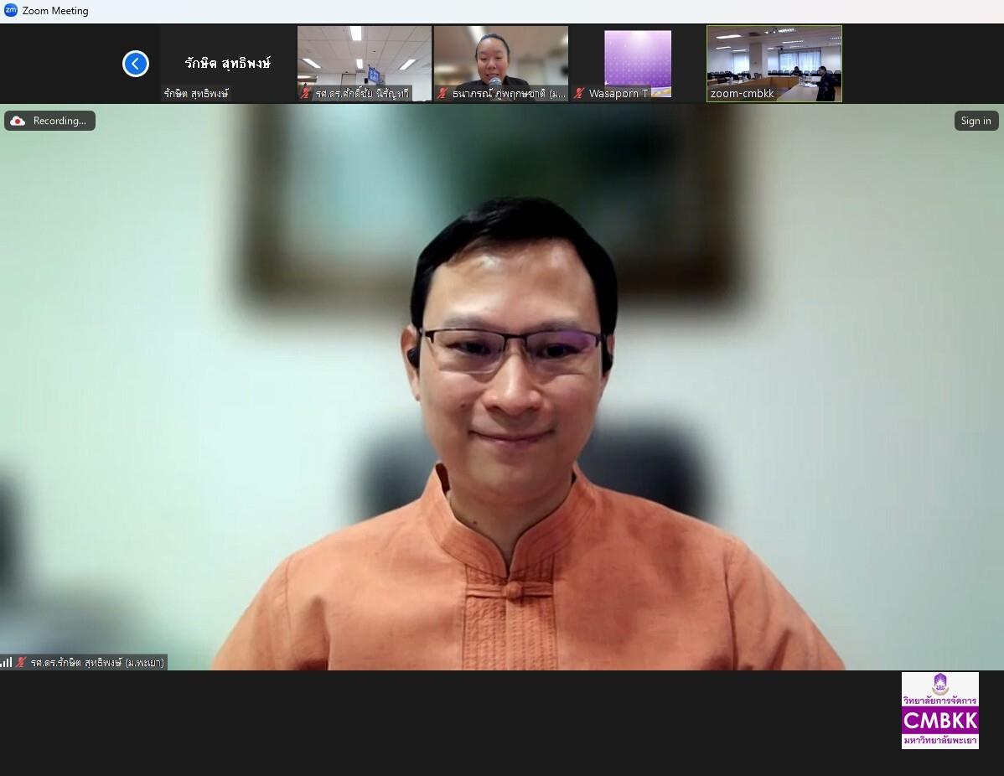Image resolution: width=1004 pixels, height=776 pixels.
Task: Click the CMBKK logo in the bottom corner
Action: point(940,710)
